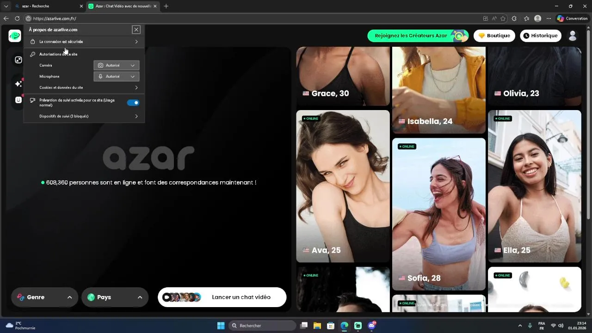
Task: Open the Copilot Conversation button
Action: pyautogui.click(x=573, y=18)
